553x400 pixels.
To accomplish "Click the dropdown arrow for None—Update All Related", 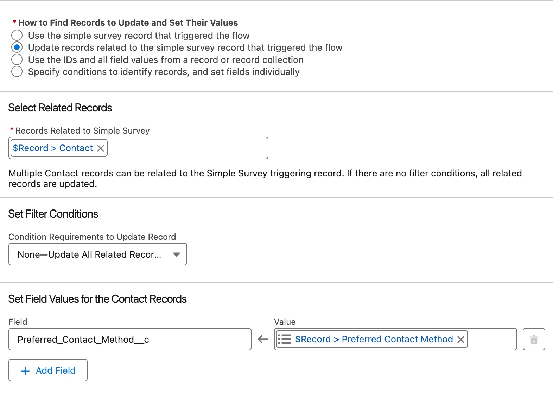I will [177, 254].
